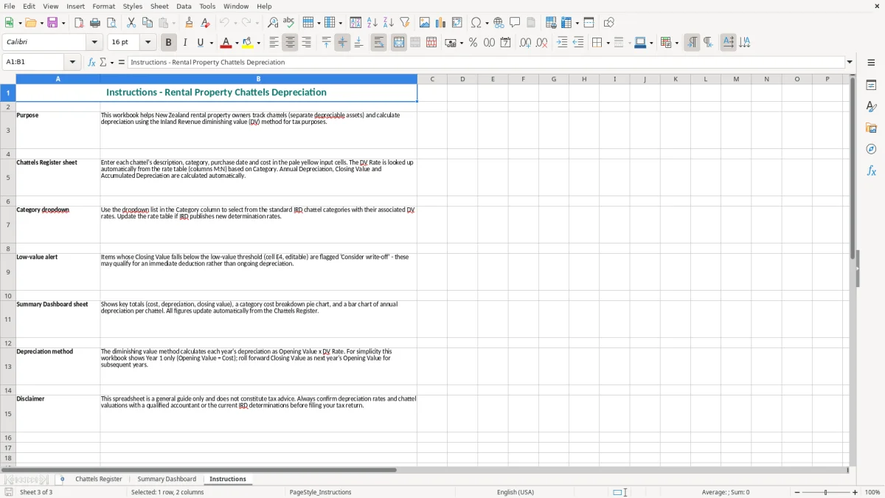Open Background Color dropdown arrow

[x=259, y=43]
